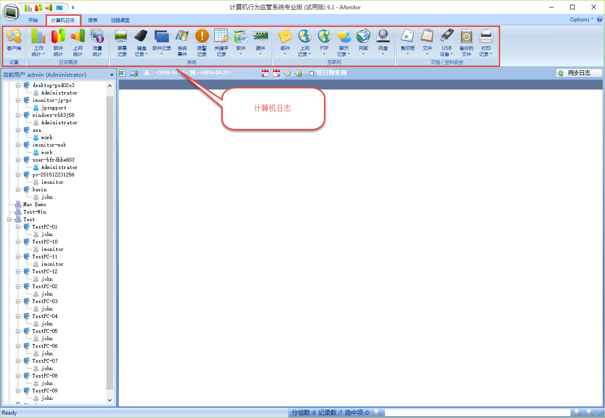Viewport: 605px width, 418px height.
Task: Collapse the desktop-psd02o3 computer node
Action: click(x=18, y=85)
